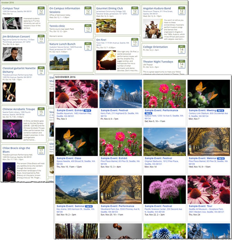Click the coneflower image above Exhibit Nov 3
This screenshot has width=232, height=240.
77,94
